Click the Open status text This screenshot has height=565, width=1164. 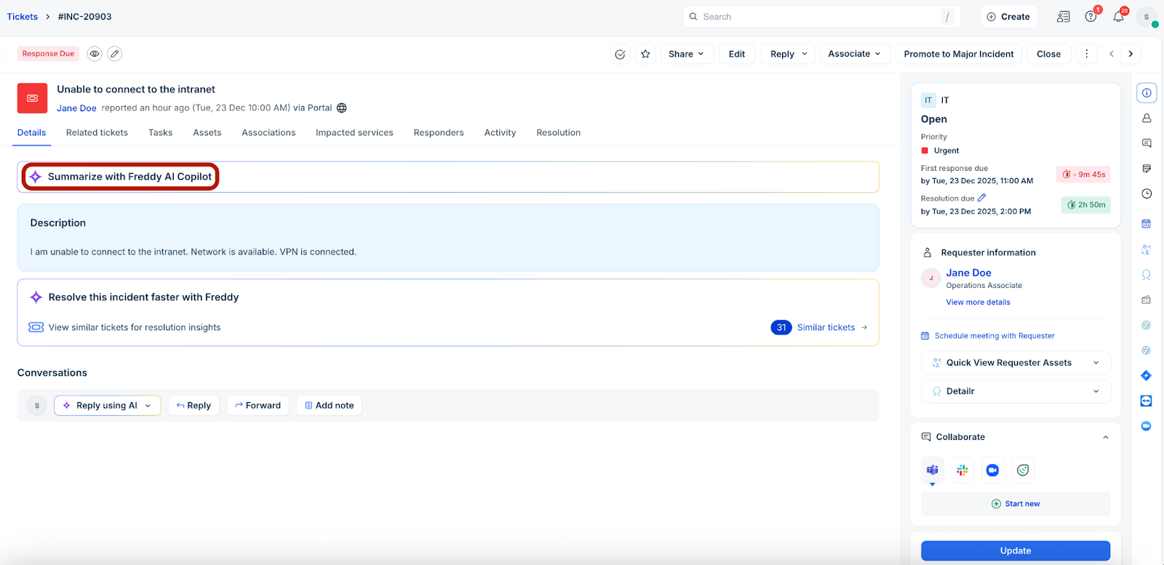[x=933, y=119]
